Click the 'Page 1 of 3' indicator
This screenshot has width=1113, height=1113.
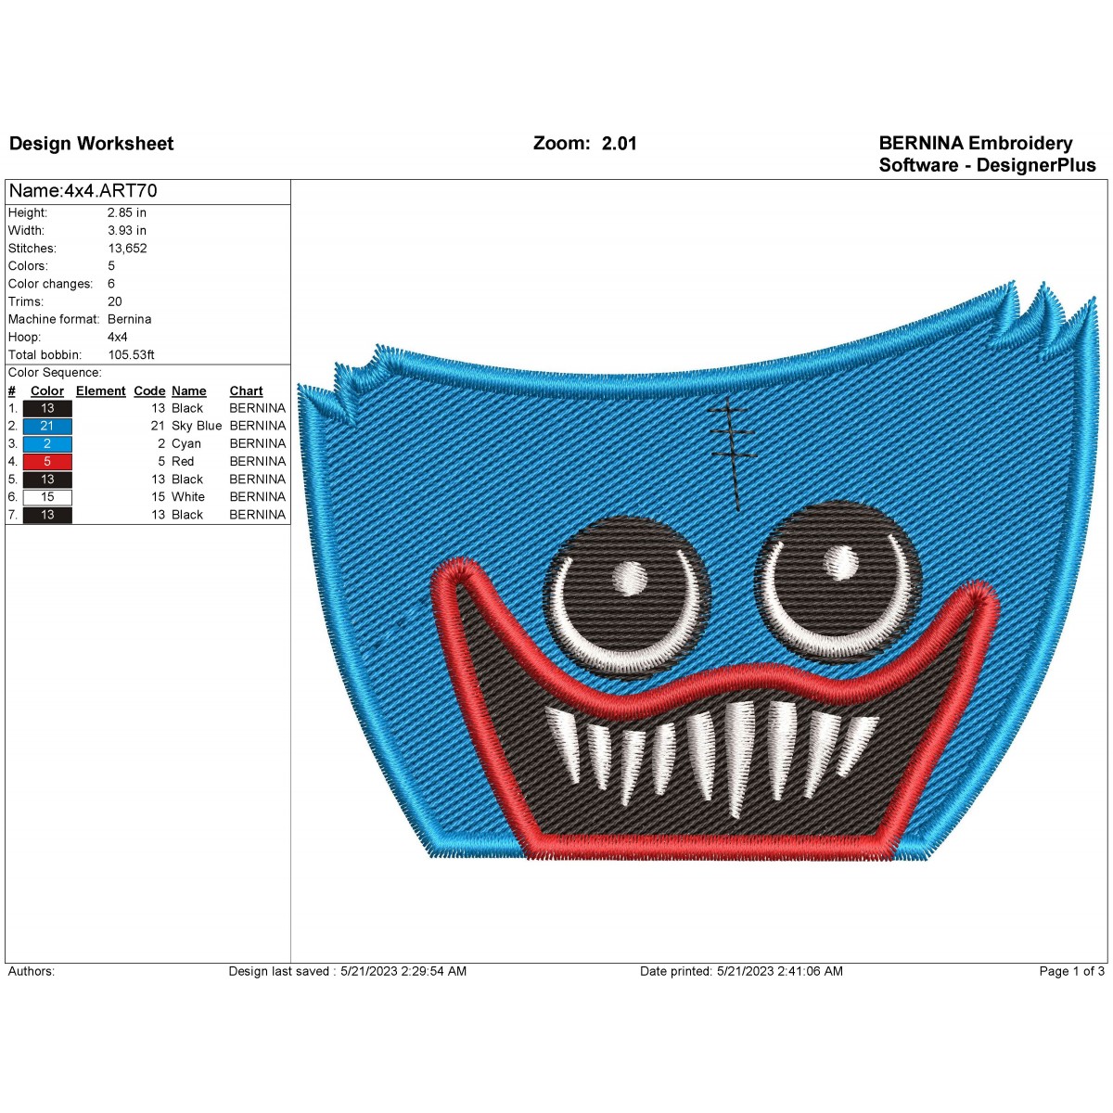point(1072,971)
